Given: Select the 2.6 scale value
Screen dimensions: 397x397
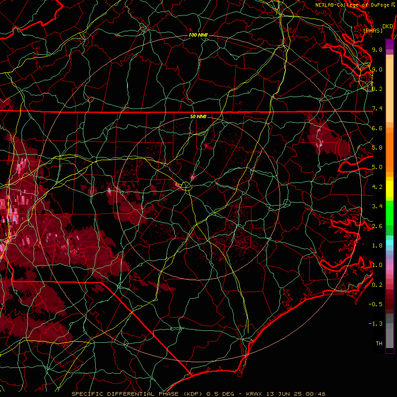Looking at the screenshot, I should click(x=377, y=226).
